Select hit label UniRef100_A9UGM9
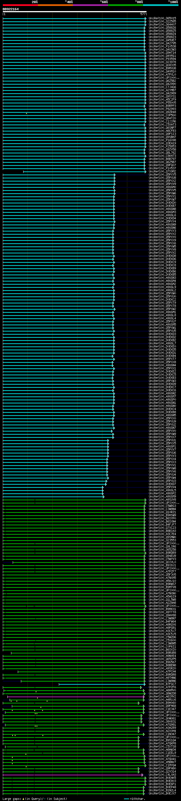This screenshot has width=181, height=801. [162, 497]
